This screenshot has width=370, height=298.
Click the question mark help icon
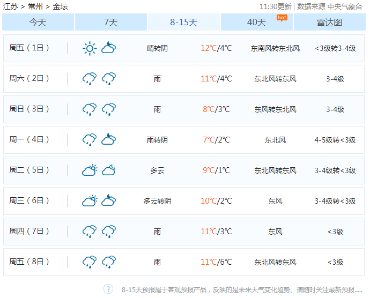pos(108,289)
